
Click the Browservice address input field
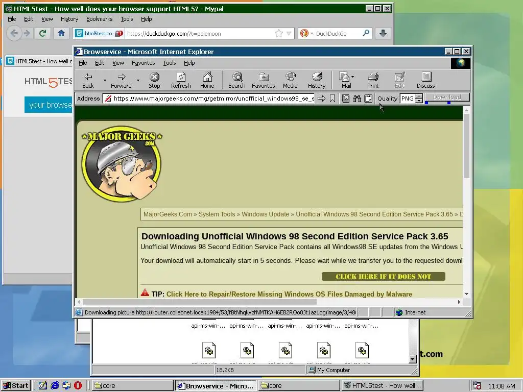(208, 99)
